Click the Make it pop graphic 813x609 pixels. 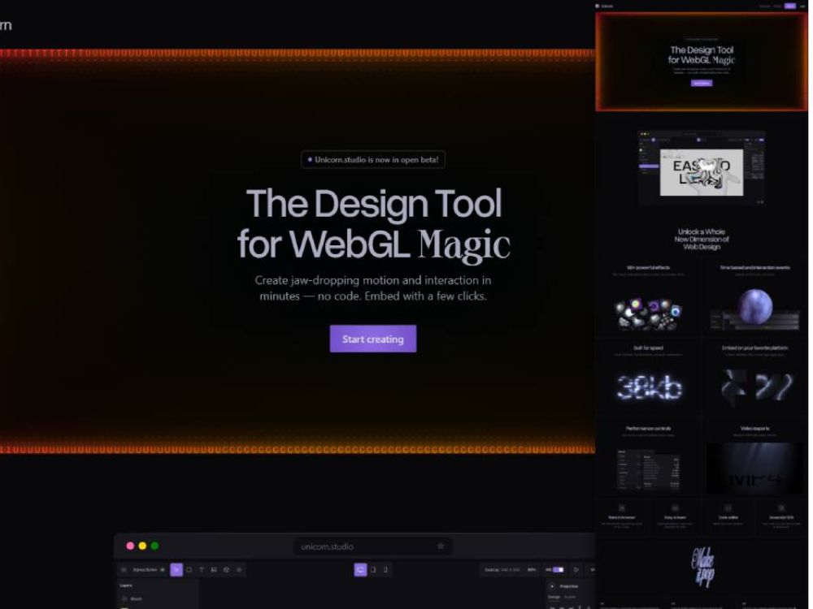click(702, 567)
